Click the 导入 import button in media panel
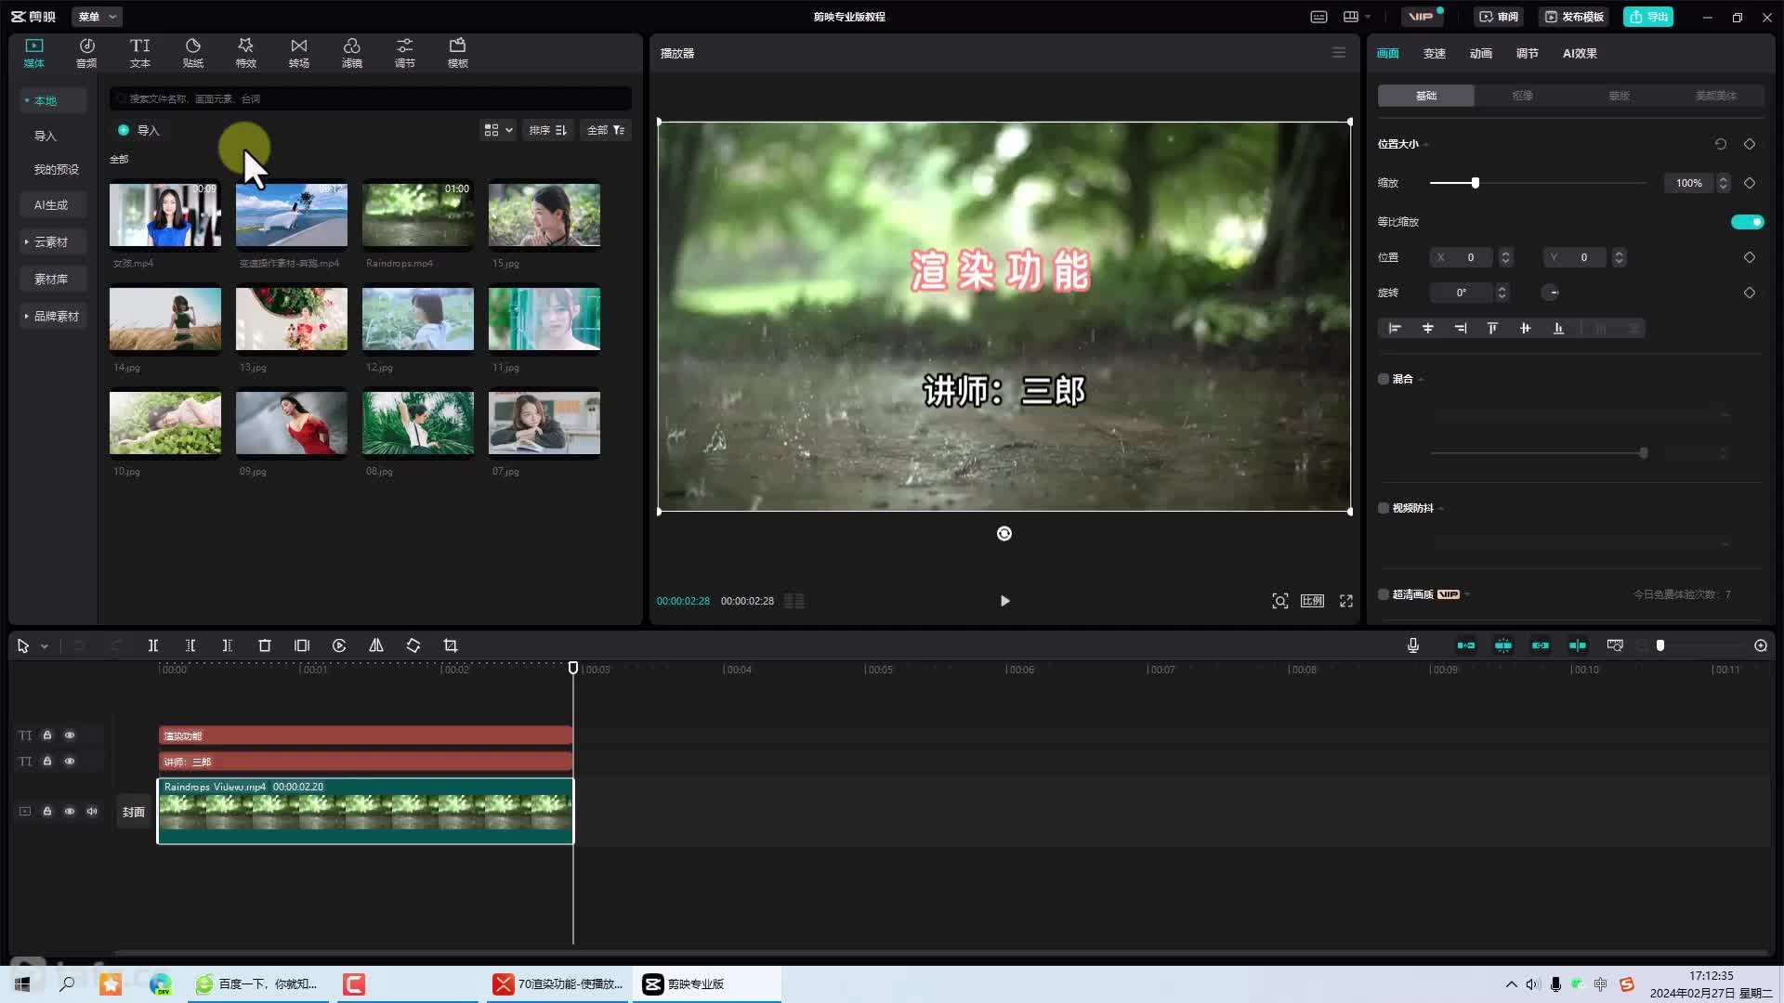 click(139, 131)
